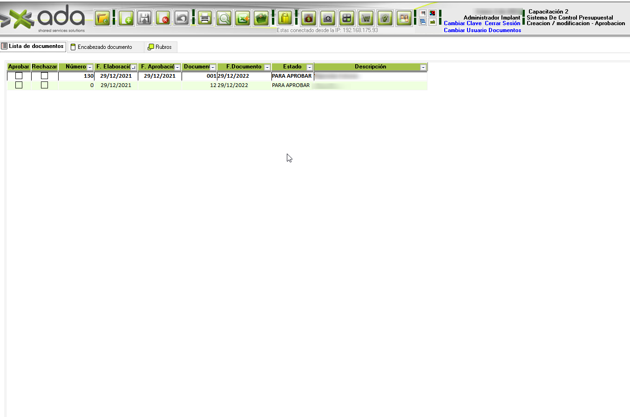Click the new document icon with green plus
Viewport: 630px width, 417px height.
point(126,19)
